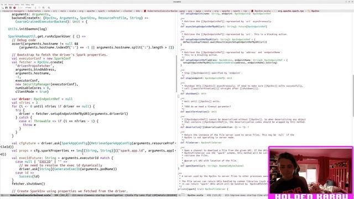
Task: Select resource-managers in the left breadcrumb
Action: [x=13, y=11]
